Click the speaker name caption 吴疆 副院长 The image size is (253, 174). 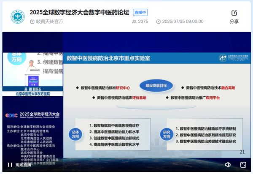[x=33, y=89]
